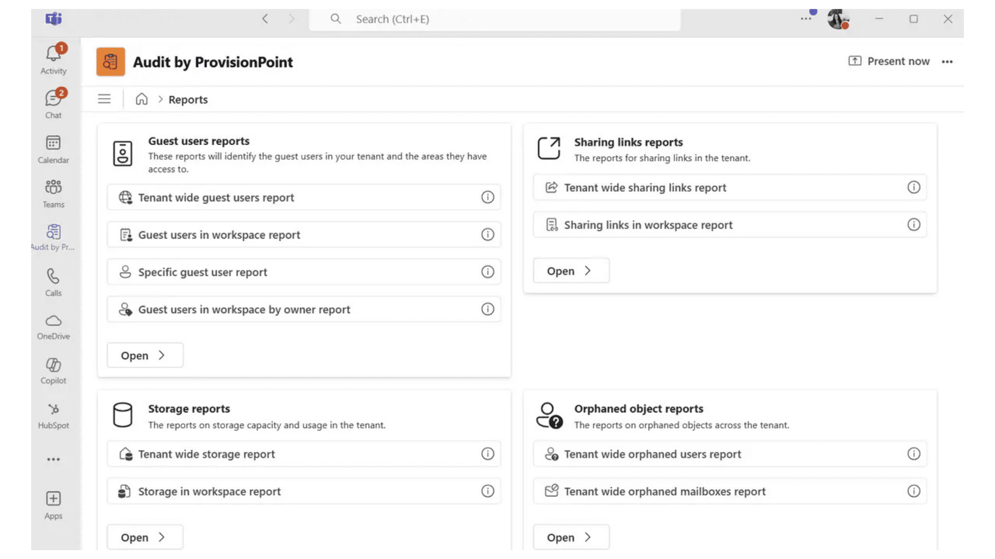Viewport: 995px width, 559px height.
Task: Show more apps via sidebar ellipsis
Action: pyautogui.click(x=53, y=459)
